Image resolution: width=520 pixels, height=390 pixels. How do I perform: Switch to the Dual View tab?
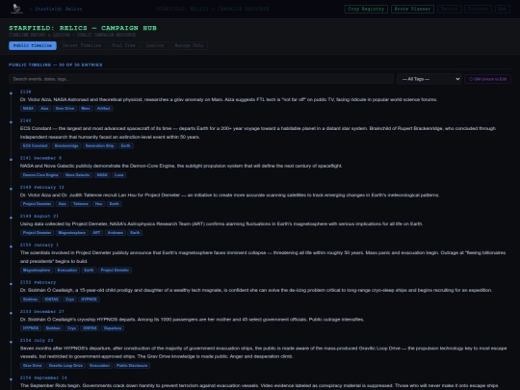click(x=123, y=45)
